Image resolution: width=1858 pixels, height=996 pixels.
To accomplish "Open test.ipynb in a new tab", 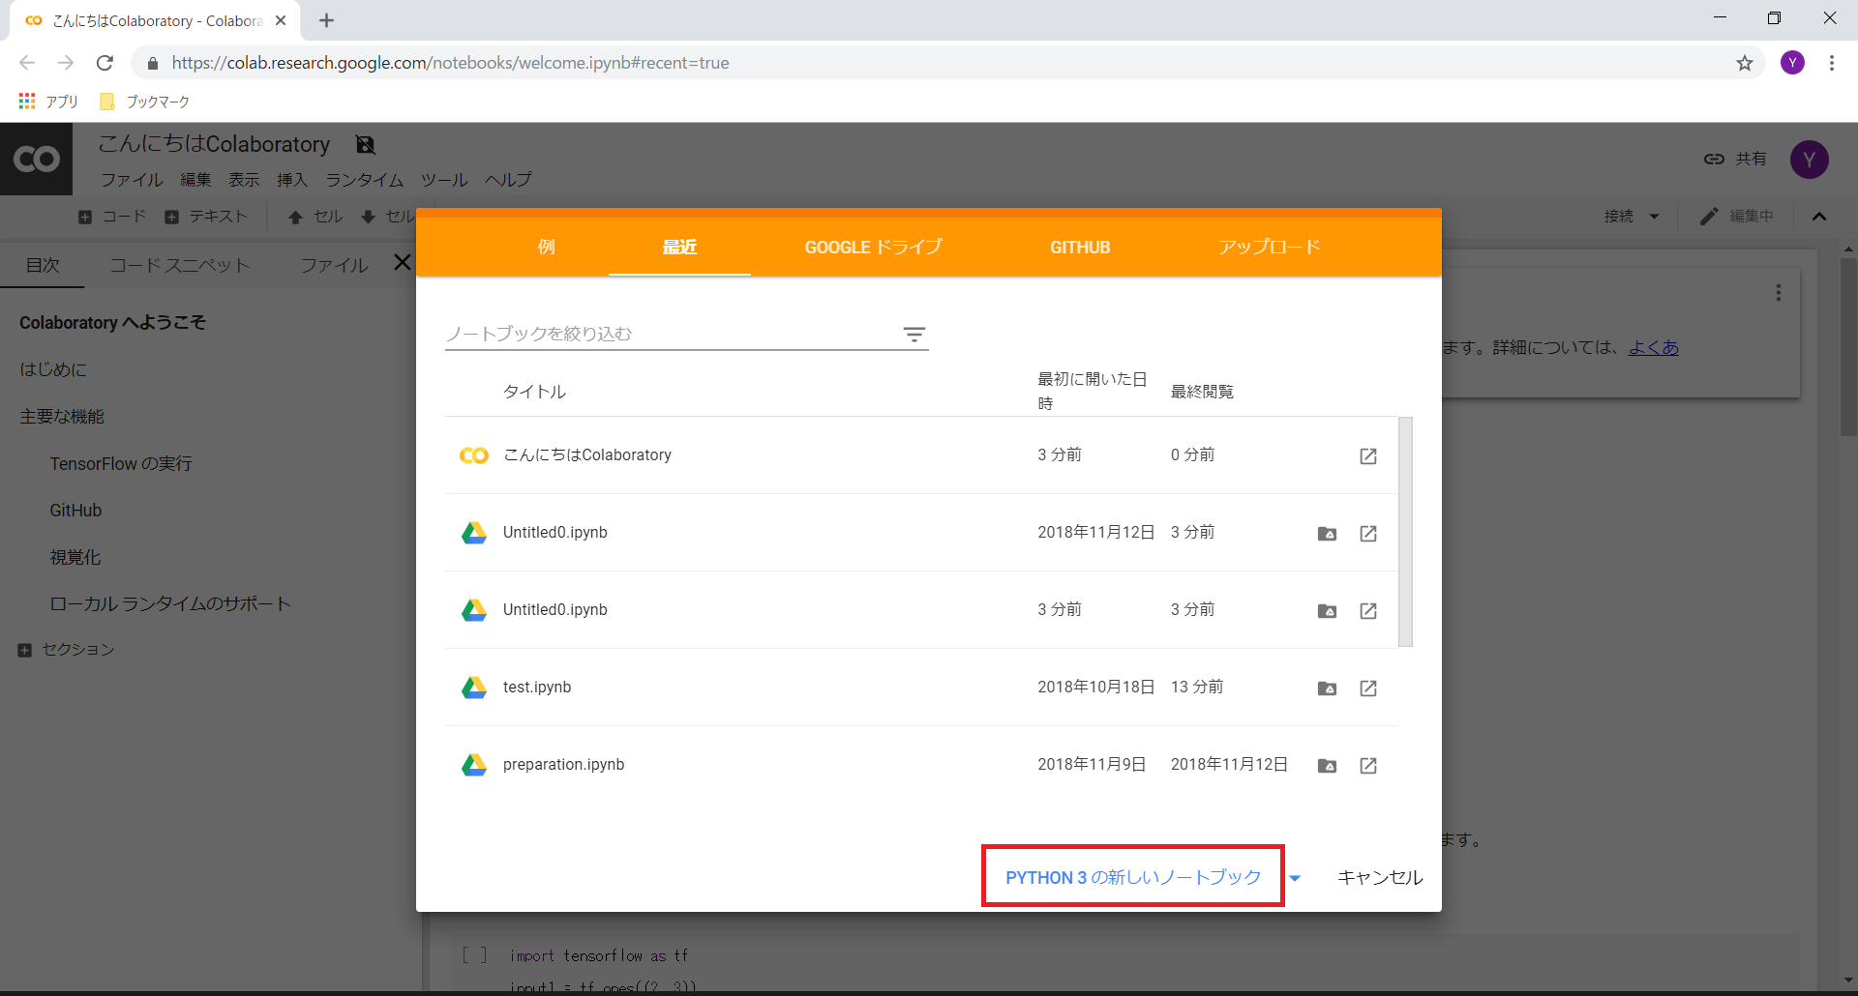I will click(1368, 688).
